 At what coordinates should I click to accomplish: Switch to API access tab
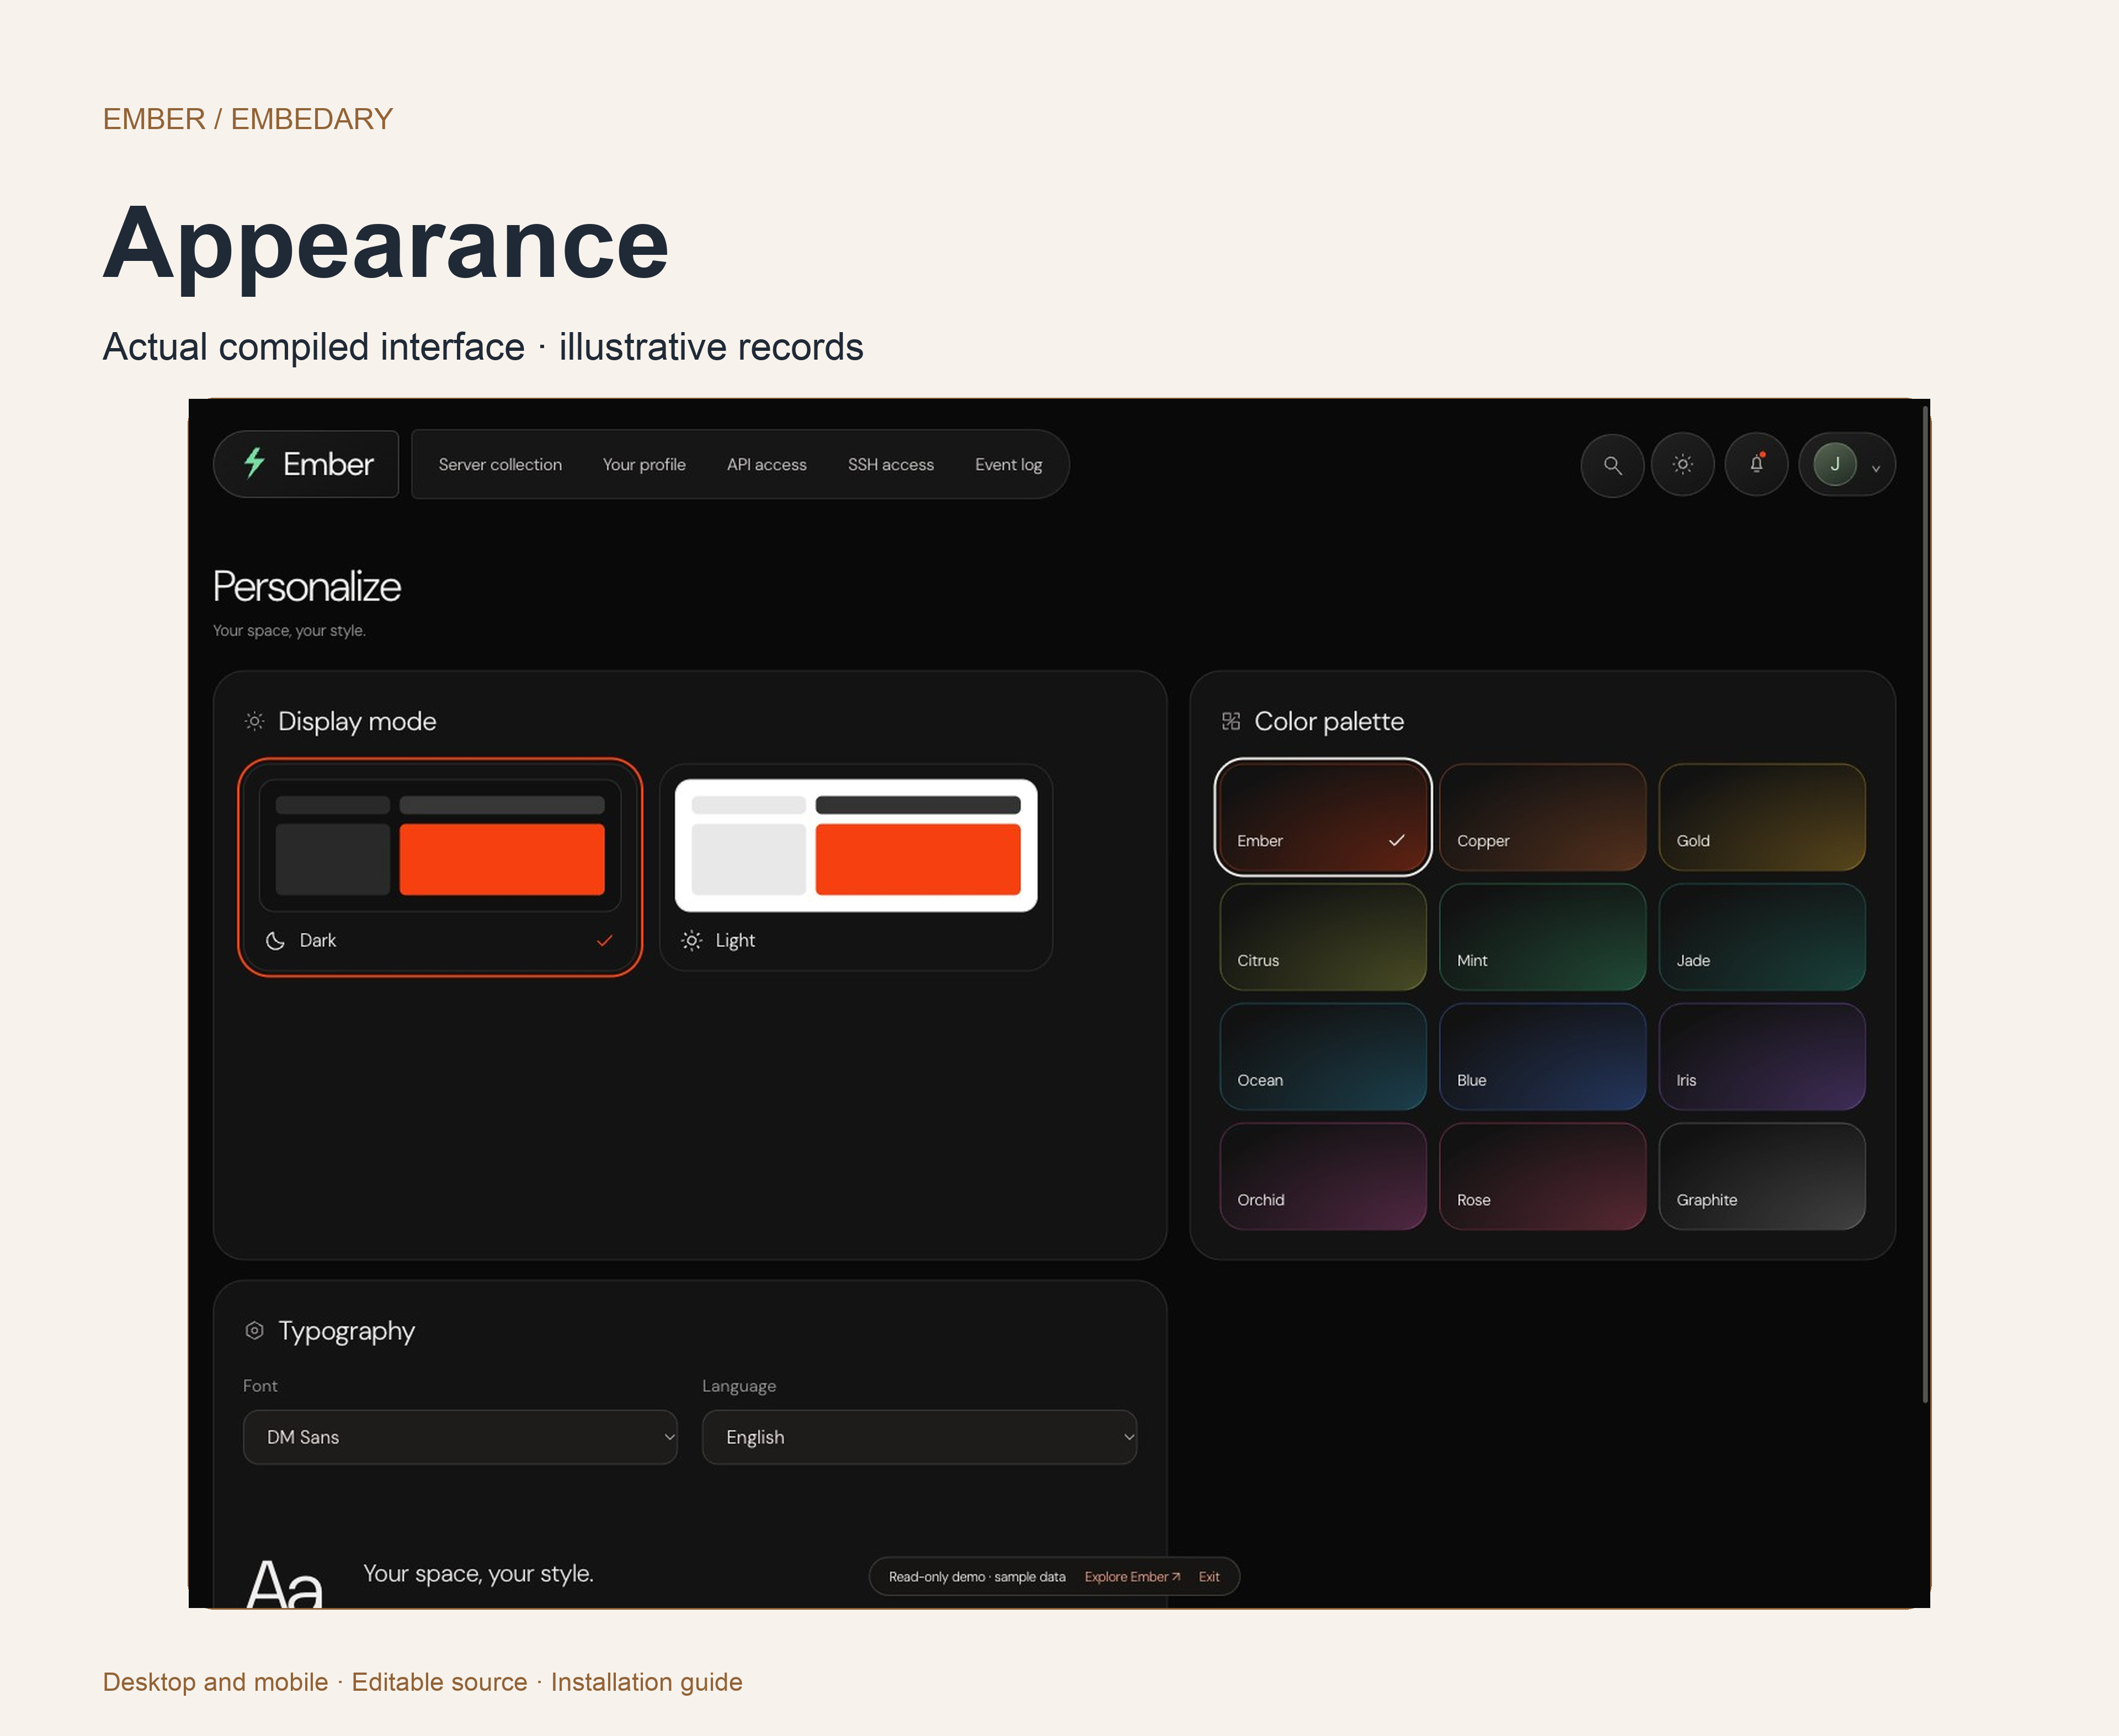click(766, 465)
